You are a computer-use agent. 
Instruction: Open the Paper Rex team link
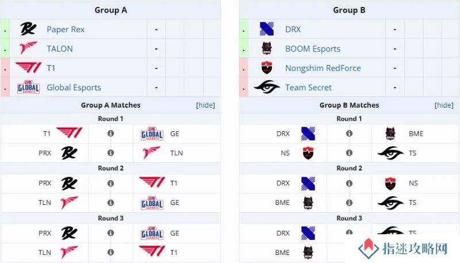coord(66,29)
